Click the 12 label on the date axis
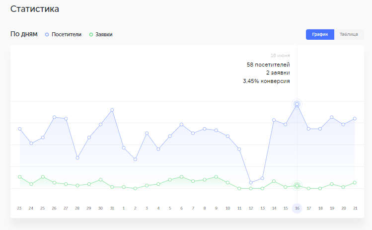Viewport: 372px width, 230px height. (251, 208)
